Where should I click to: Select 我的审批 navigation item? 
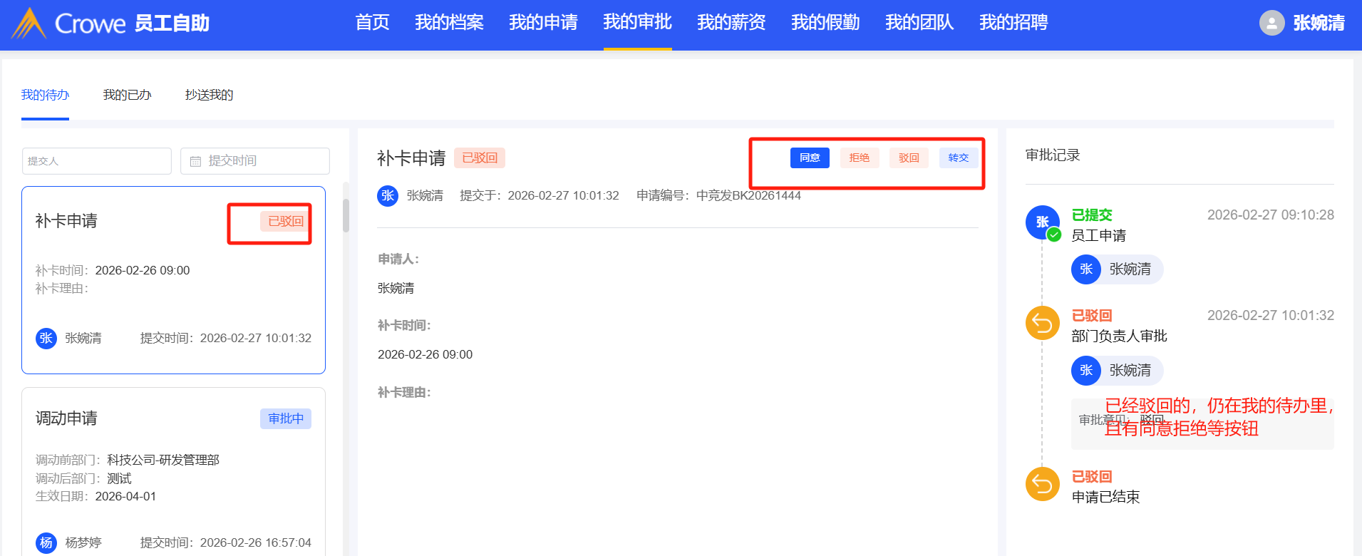click(x=637, y=23)
